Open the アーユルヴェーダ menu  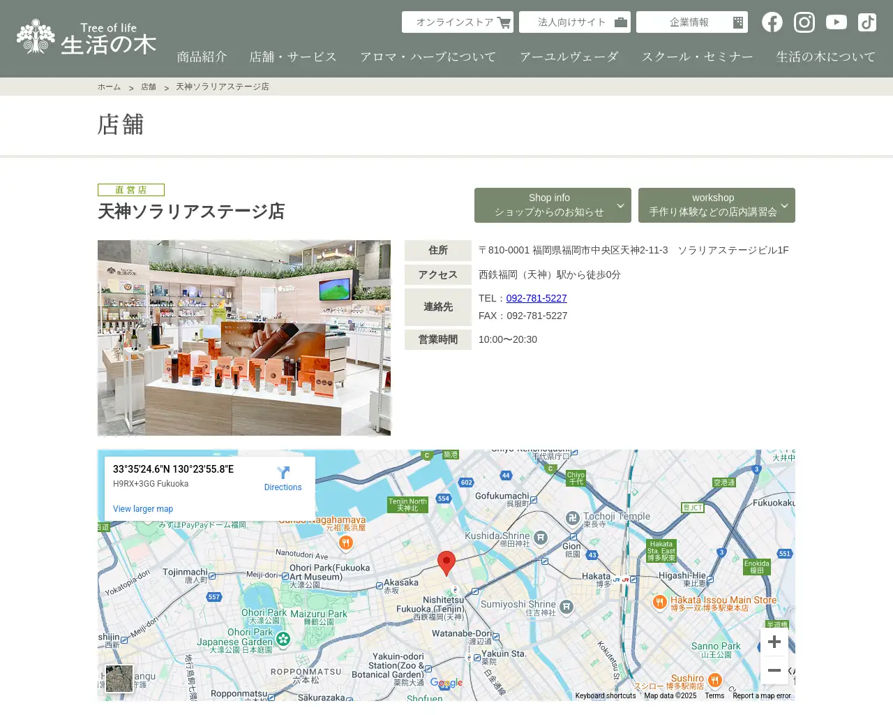tap(569, 56)
